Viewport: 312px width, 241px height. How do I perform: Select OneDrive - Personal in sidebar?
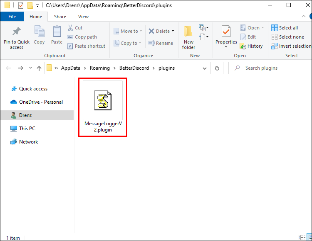tap(37, 102)
